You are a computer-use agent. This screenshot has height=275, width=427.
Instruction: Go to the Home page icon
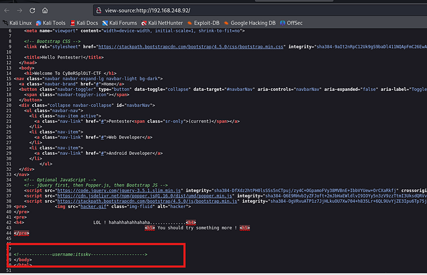coord(45,10)
